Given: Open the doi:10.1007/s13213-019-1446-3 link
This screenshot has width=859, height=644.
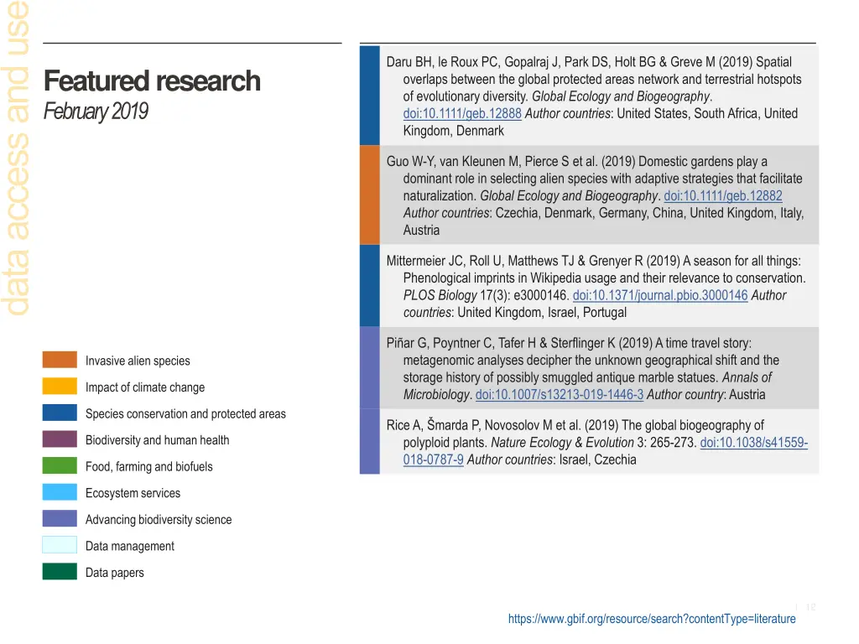Looking at the screenshot, I should coord(560,395).
